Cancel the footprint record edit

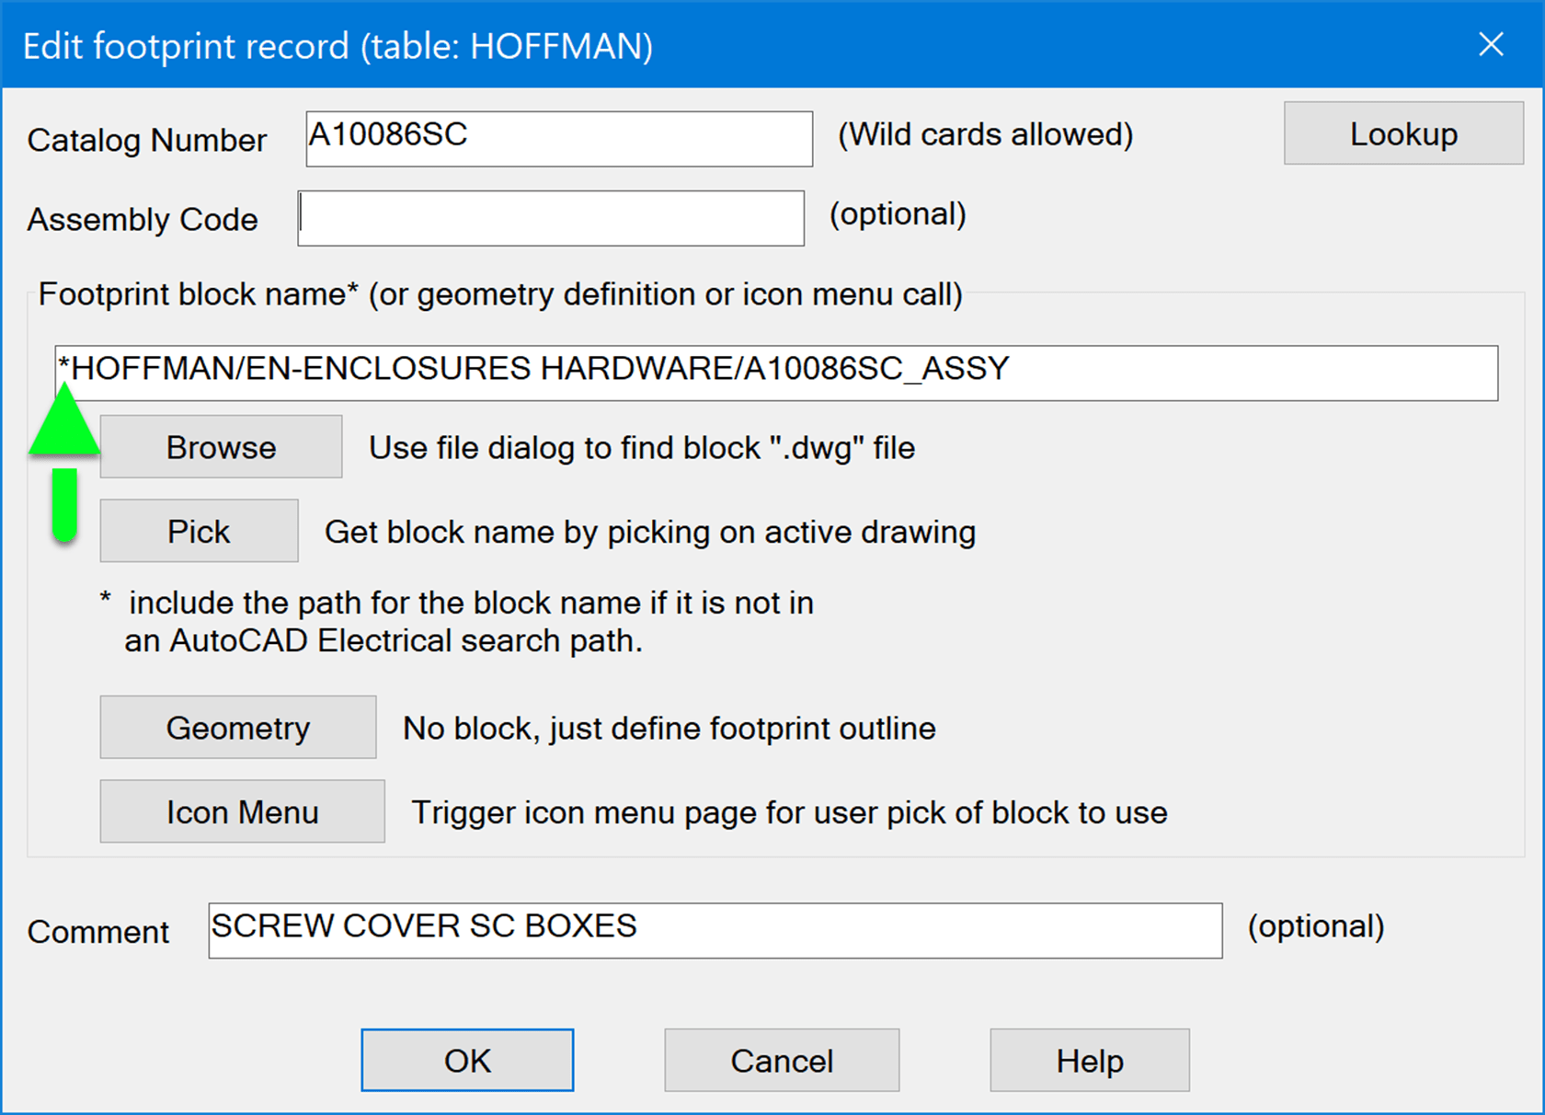pyautogui.click(x=782, y=1061)
